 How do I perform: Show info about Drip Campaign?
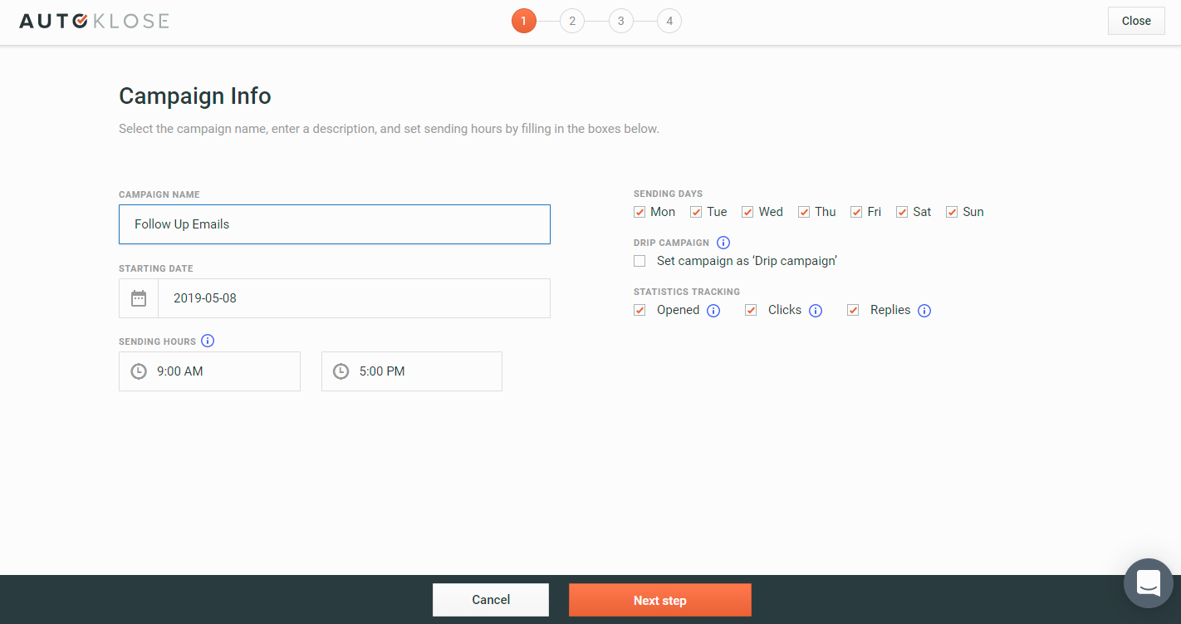[x=723, y=243]
